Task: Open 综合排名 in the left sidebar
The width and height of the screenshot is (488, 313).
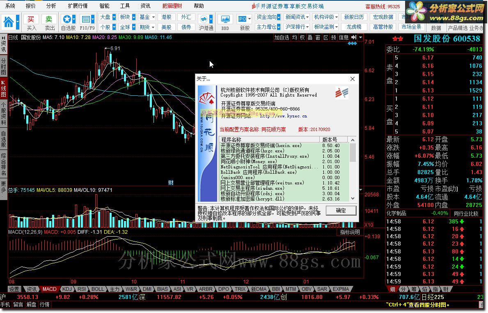Action: click(x=3, y=165)
